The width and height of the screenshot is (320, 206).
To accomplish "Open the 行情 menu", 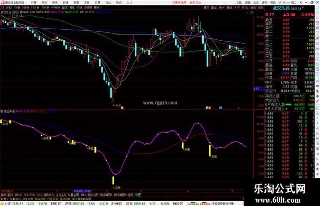I will tap(33, 3).
